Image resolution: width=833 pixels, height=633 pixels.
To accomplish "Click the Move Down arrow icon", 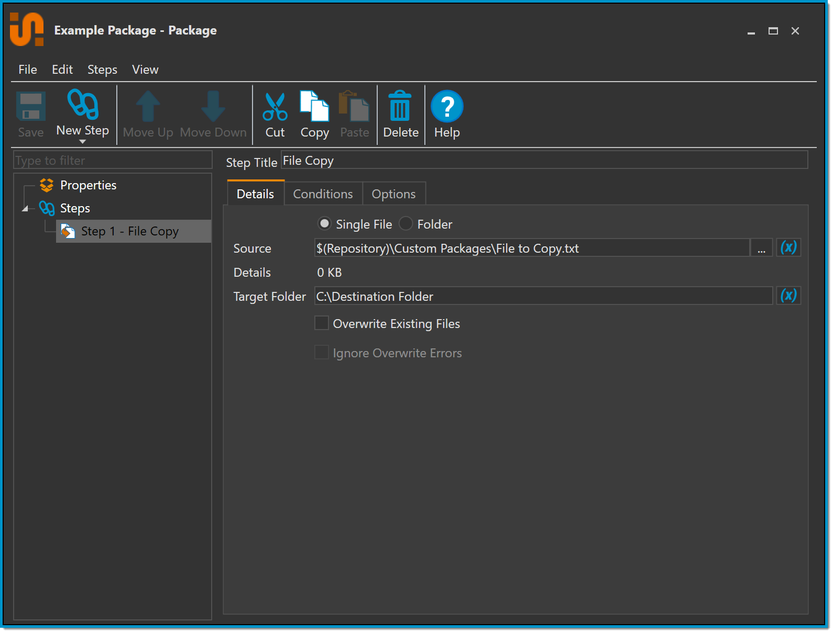I will tap(213, 106).
